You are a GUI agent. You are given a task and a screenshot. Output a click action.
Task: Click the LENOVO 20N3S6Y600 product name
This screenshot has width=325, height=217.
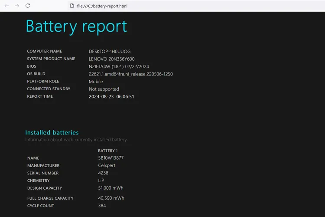[111, 59]
